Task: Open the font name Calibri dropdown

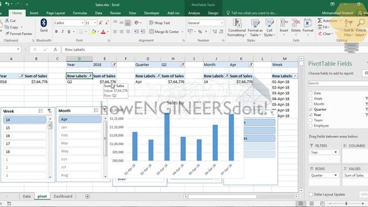Action: 83,23
